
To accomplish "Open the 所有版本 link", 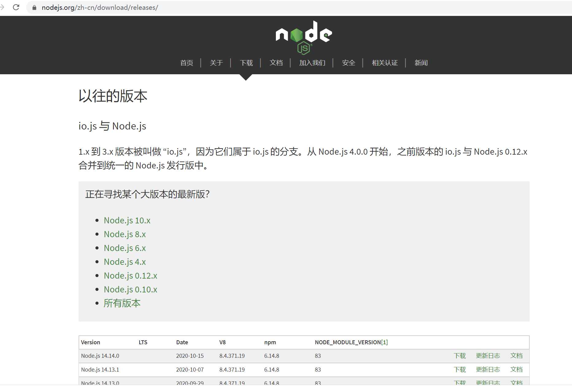I will [122, 303].
